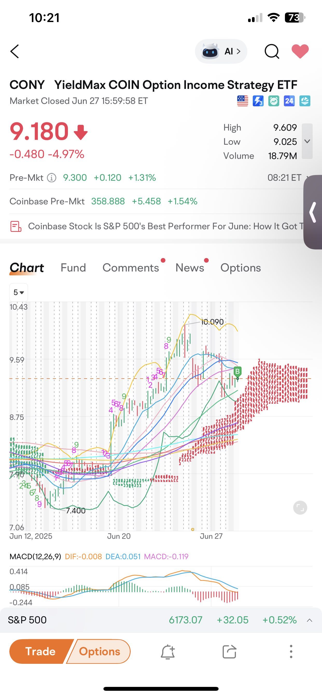Open the search magnifier icon
The height and width of the screenshot is (697, 322).
click(x=272, y=51)
